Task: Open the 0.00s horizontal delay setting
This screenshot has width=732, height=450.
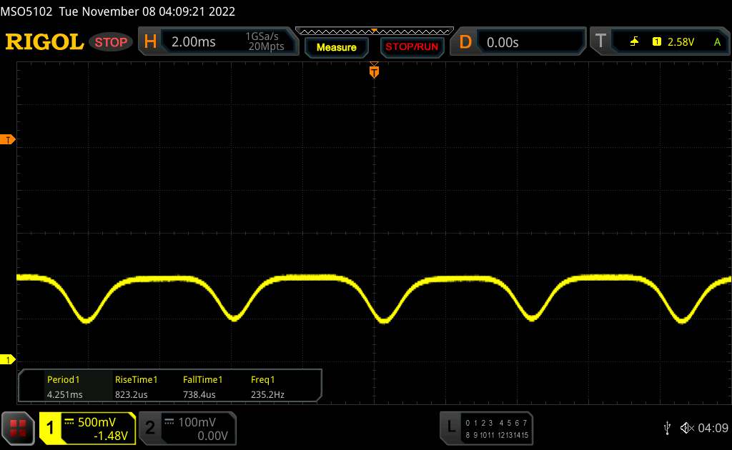Action: tap(503, 42)
